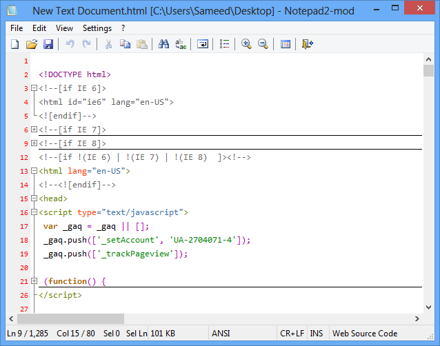The width and height of the screenshot is (440, 346).
Task: Open the View menu
Action: click(x=64, y=28)
